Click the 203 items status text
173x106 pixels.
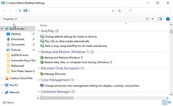click(8, 102)
